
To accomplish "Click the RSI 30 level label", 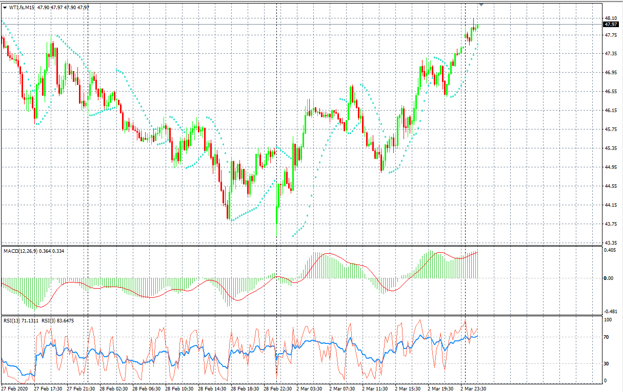I will [x=608, y=364].
